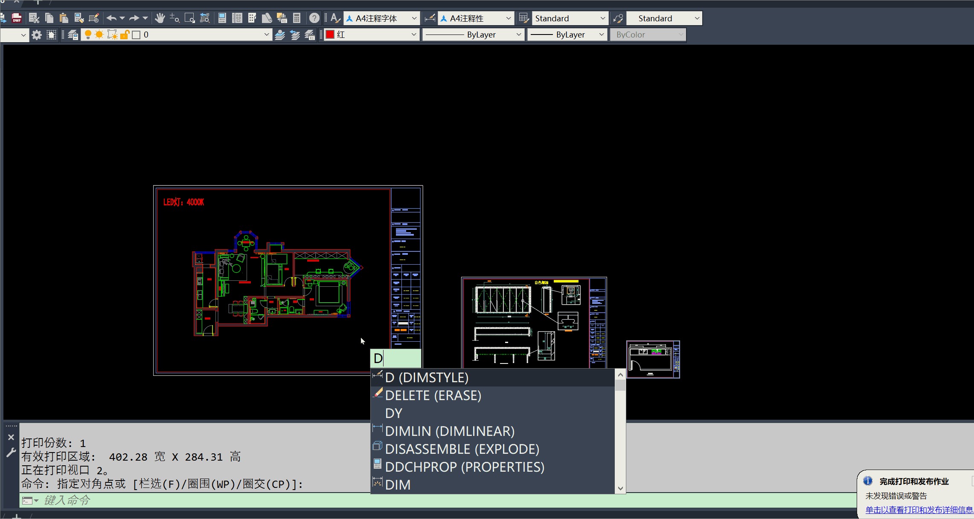Click the Export to DWF icon
The image size is (974, 519).
[x=17, y=18]
